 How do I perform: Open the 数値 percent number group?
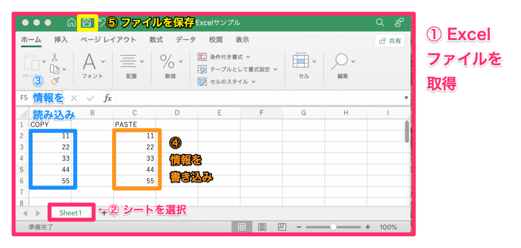pyautogui.click(x=167, y=61)
